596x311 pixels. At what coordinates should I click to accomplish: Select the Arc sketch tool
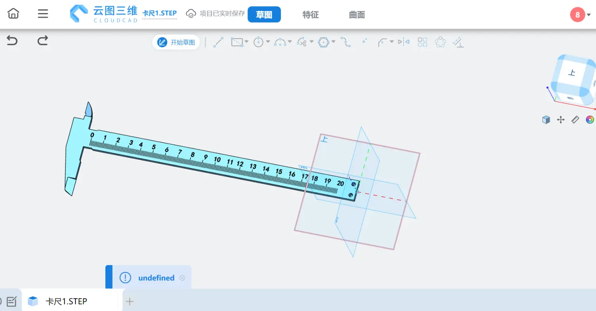point(281,42)
